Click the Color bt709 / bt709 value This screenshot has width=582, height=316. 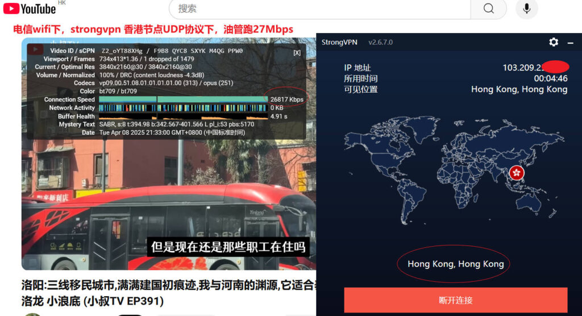pos(118,91)
